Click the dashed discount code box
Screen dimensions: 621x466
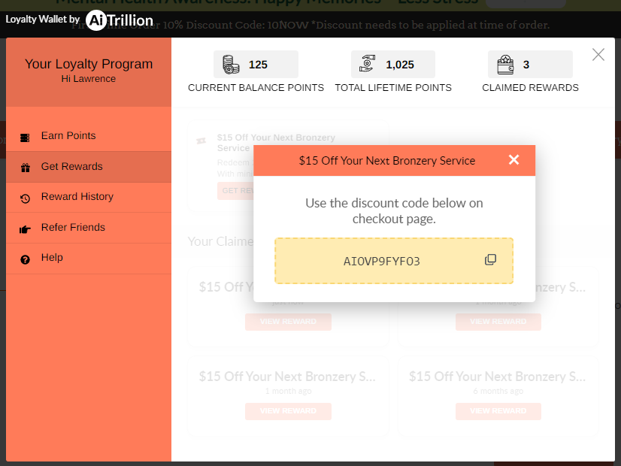point(394,261)
